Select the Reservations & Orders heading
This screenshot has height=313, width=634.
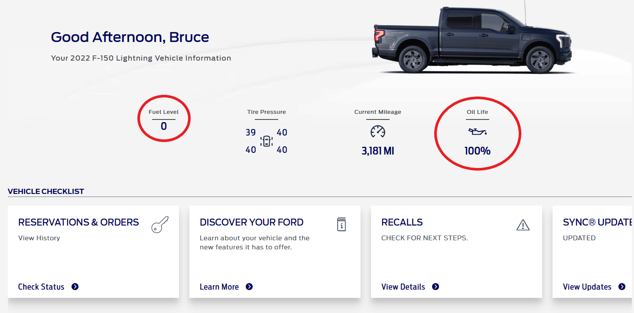coord(78,222)
